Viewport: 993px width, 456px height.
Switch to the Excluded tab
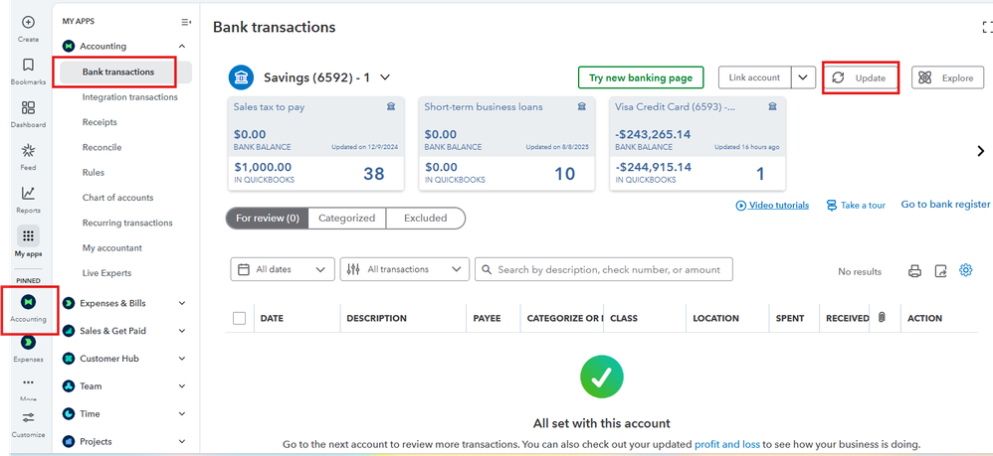(425, 218)
